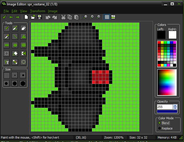This screenshot has width=184, height=142.
Task: Select the Eraser tool
Action: pyautogui.click(x=23, y=28)
